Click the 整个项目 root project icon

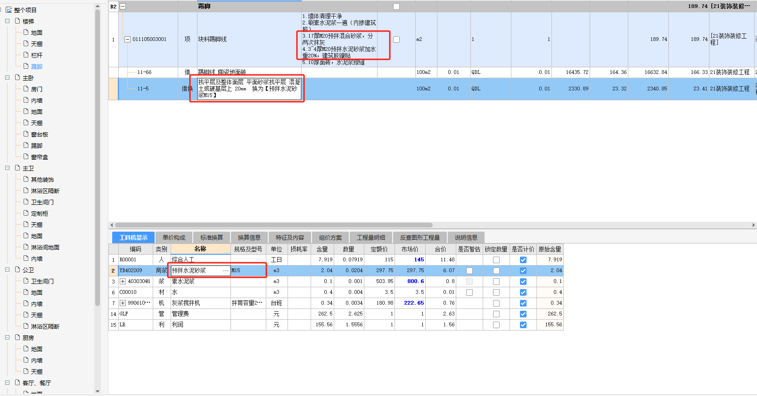tap(8, 9)
